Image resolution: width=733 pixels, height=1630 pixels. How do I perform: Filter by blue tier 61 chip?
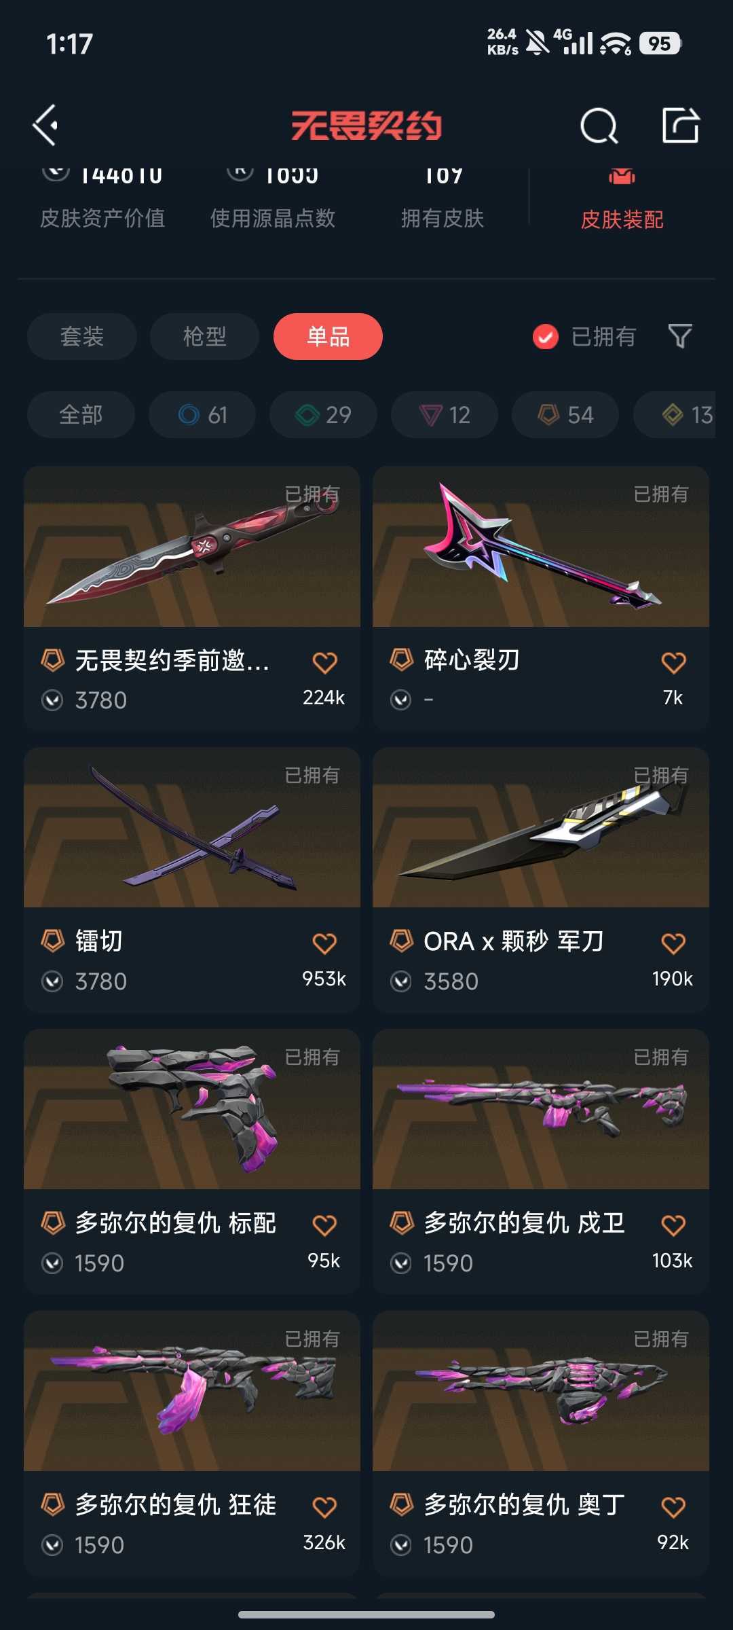coord(202,415)
